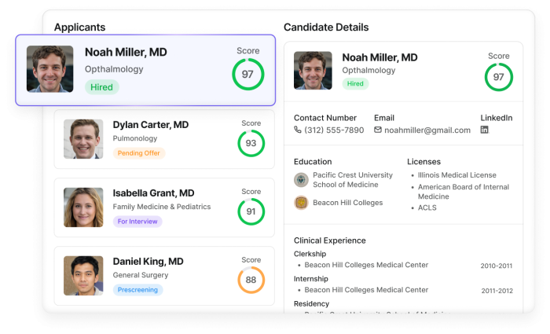Click Dylan Carter's score 93 ring
Viewport: 550px width, 334px height.
pyautogui.click(x=251, y=144)
